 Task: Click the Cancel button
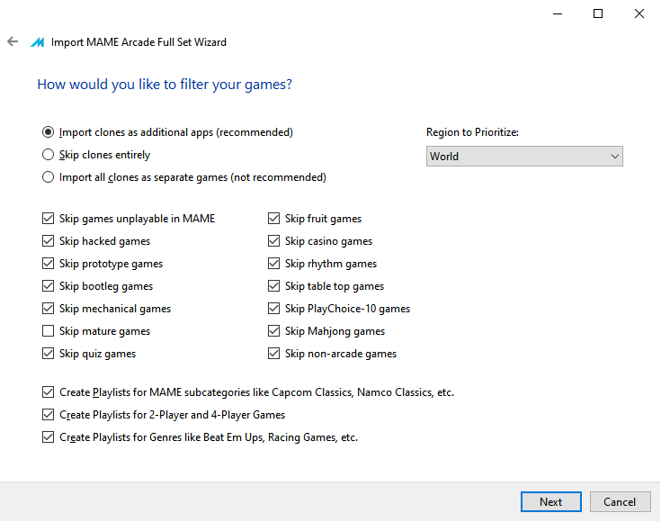coord(620,501)
